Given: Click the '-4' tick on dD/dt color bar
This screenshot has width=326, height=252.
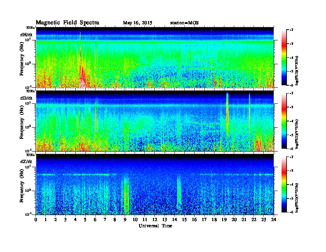Looking at the screenshot, I should point(291,121).
